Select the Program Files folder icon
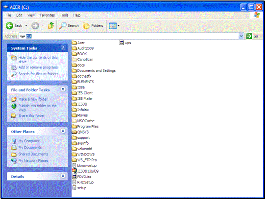 74,126
